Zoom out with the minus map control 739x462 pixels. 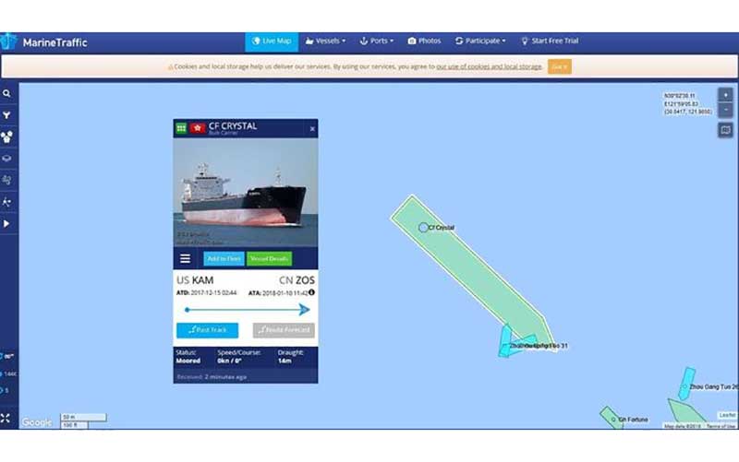click(726, 110)
